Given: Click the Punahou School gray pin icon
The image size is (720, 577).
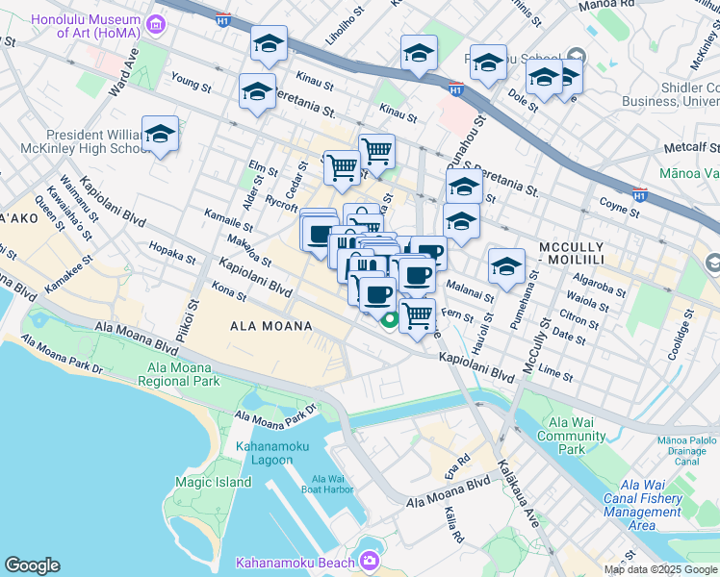Looking at the screenshot, I should [577, 55].
